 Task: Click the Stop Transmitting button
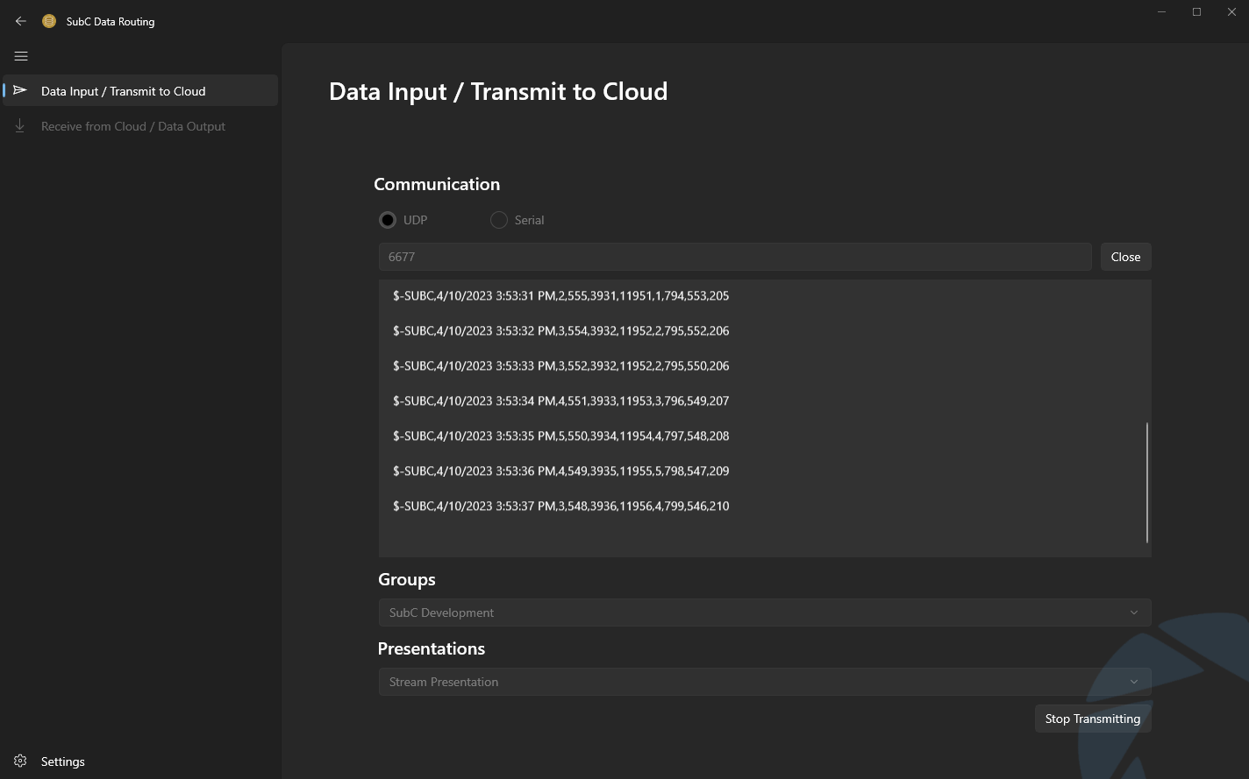[x=1092, y=719]
